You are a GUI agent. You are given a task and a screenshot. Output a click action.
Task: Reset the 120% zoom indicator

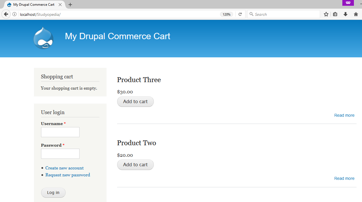[x=227, y=14]
